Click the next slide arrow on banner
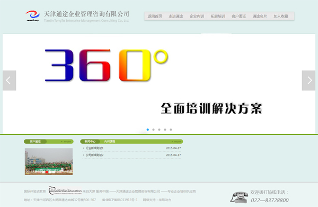318x207 pixels. click(308, 81)
